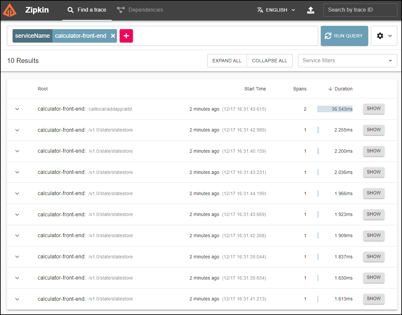Open the settings gear dropdown
Viewport: 402px width, 315px height.
(x=384, y=36)
